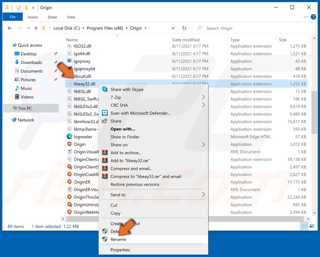320x257 pixels.
Task: Select Copy in the context menu
Action: coord(153,213)
